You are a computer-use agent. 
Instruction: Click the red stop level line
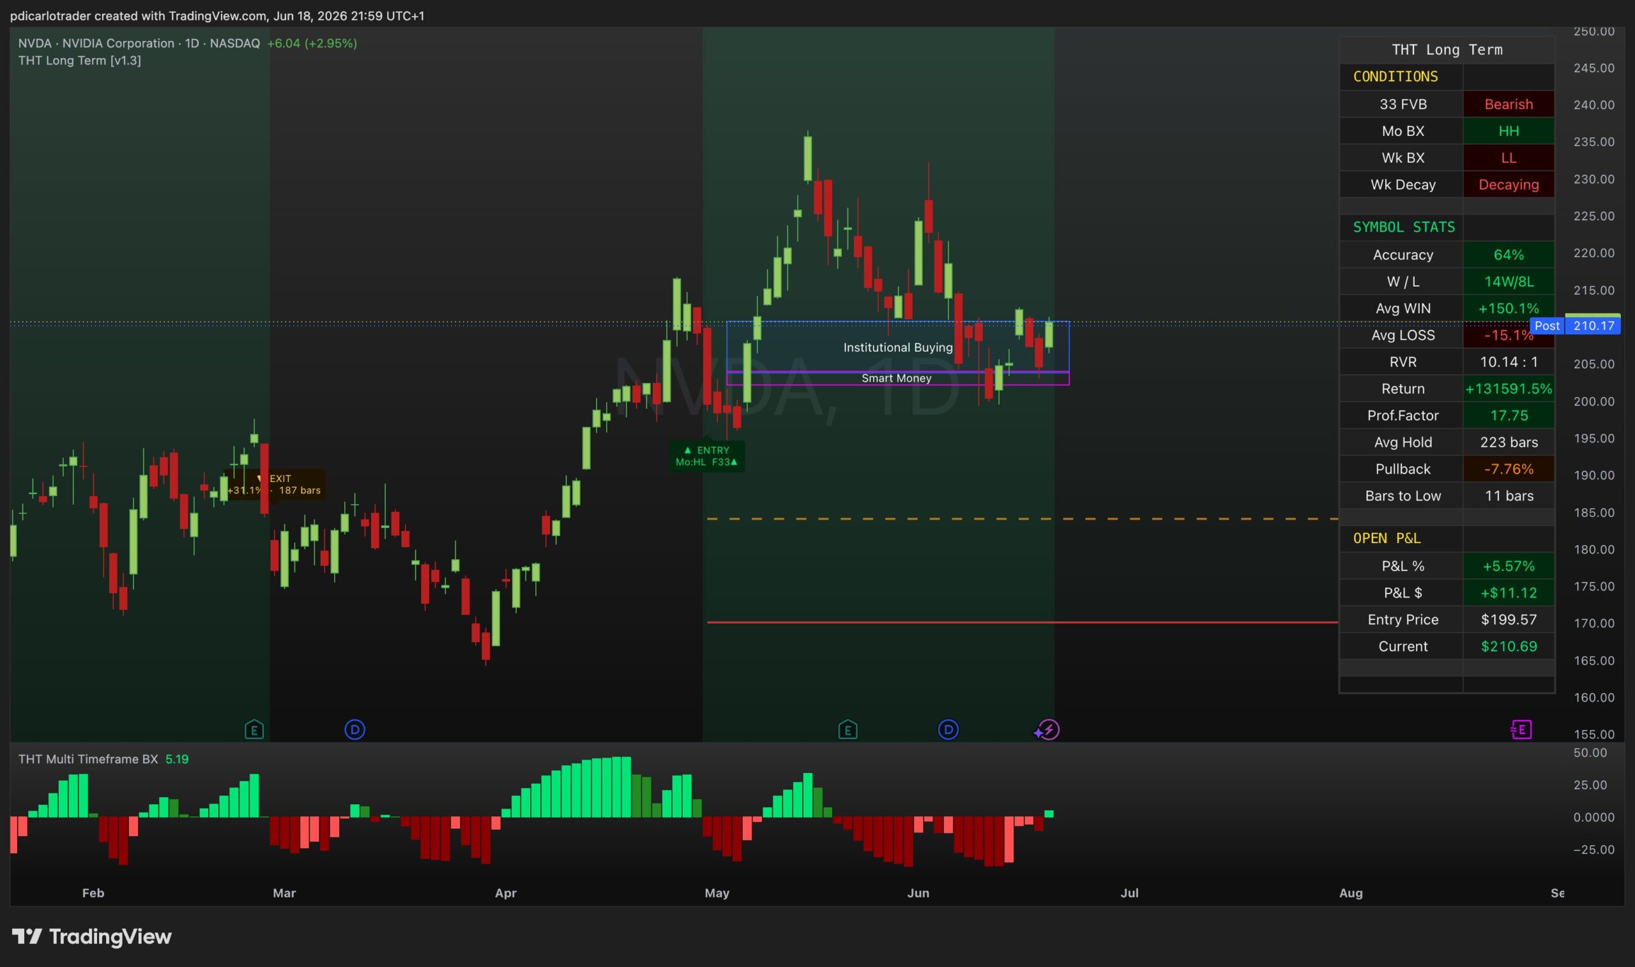(x=1023, y=622)
